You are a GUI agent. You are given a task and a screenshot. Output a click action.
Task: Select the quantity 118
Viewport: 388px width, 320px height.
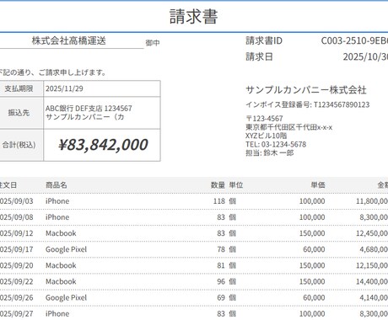coord(219,201)
